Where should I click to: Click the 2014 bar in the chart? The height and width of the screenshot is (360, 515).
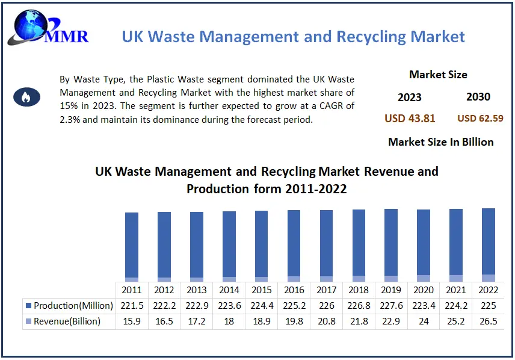229,246
